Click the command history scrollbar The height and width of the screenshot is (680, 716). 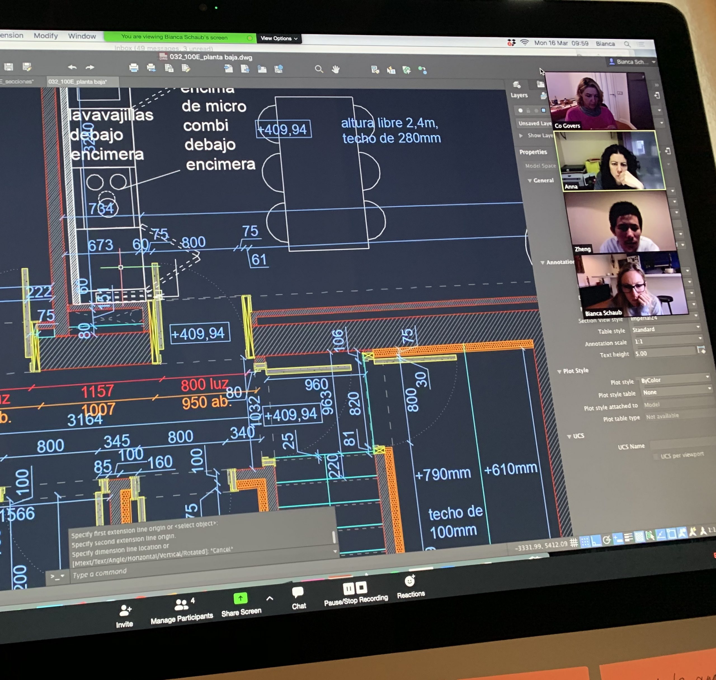click(334, 537)
